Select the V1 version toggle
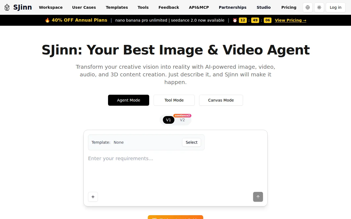The width and height of the screenshot is (351, 219). click(x=169, y=120)
